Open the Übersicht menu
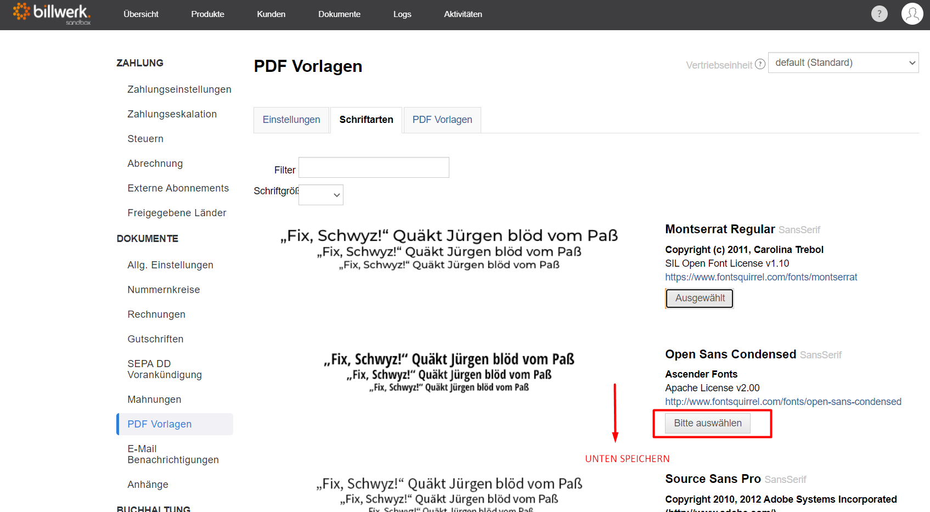This screenshot has height=512, width=930. pyautogui.click(x=141, y=14)
